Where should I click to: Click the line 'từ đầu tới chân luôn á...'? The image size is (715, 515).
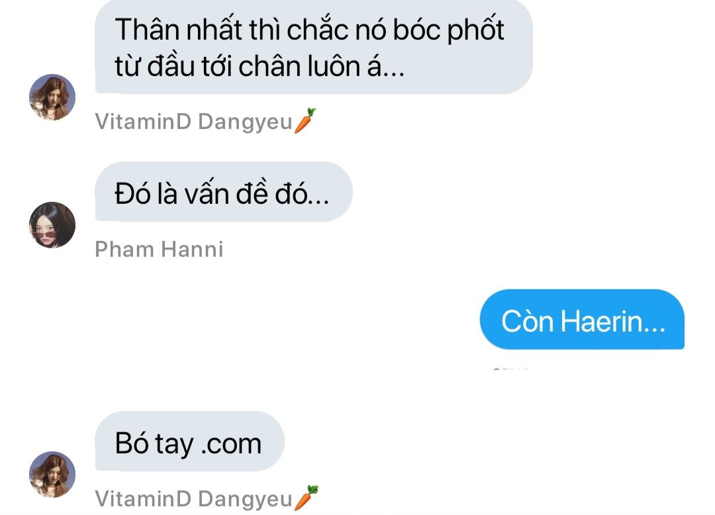(x=260, y=67)
